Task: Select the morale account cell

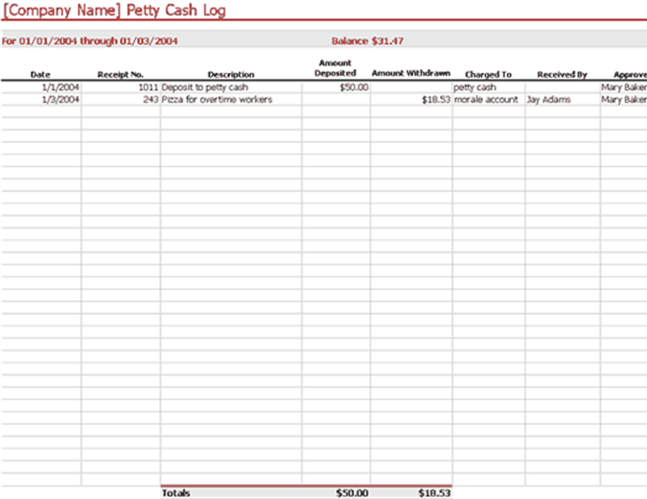Action: (x=486, y=100)
